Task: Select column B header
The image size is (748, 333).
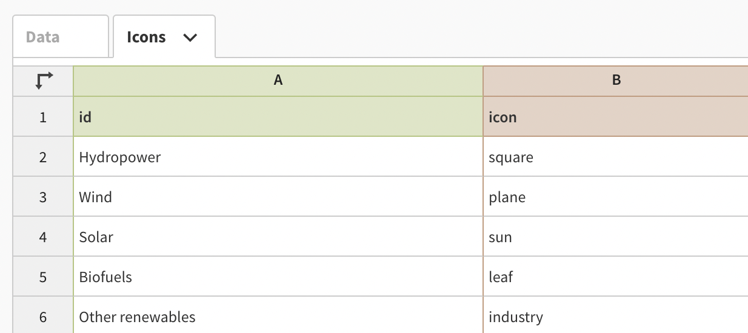Action: pyautogui.click(x=616, y=81)
